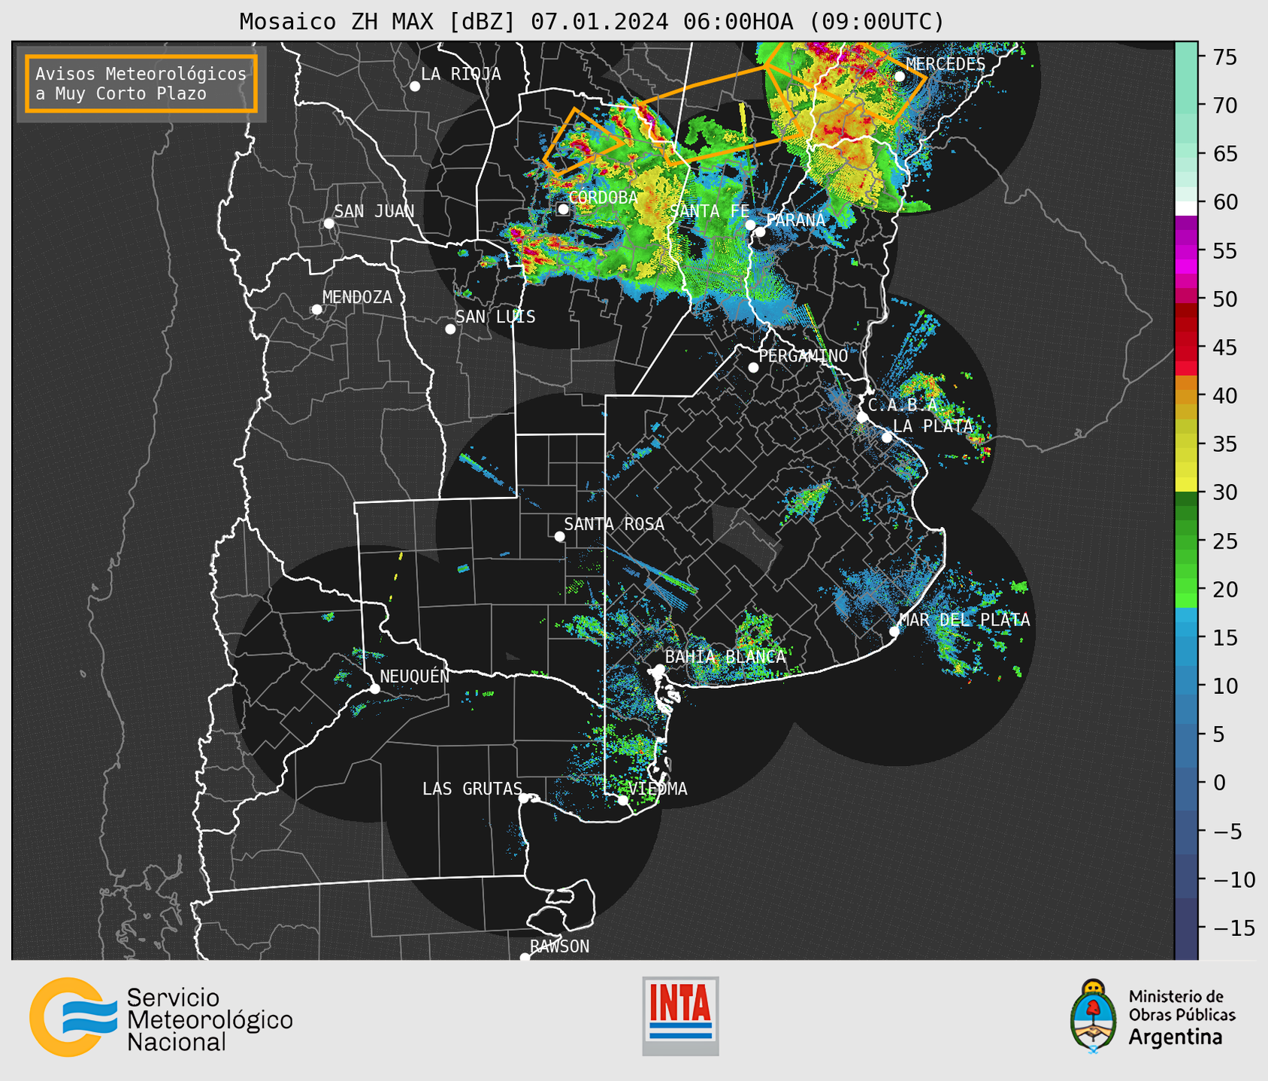The image size is (1268, 1081).
Task: Click the RAWSON label text
Action: pyautogui.click(x=559, y=946)
